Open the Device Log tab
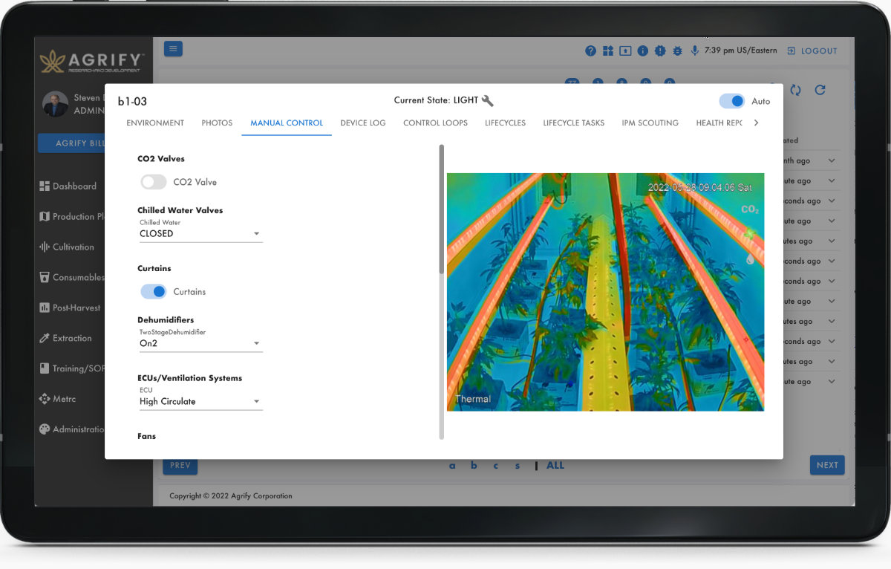891x569 pixels. [363, 123]
